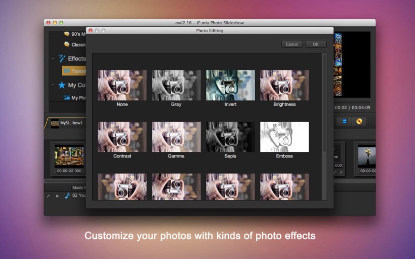Image resolution: width=415 pixels, height=259 pixels.
Task: Click the Classic theme folder icon
Action: (66, 45)
